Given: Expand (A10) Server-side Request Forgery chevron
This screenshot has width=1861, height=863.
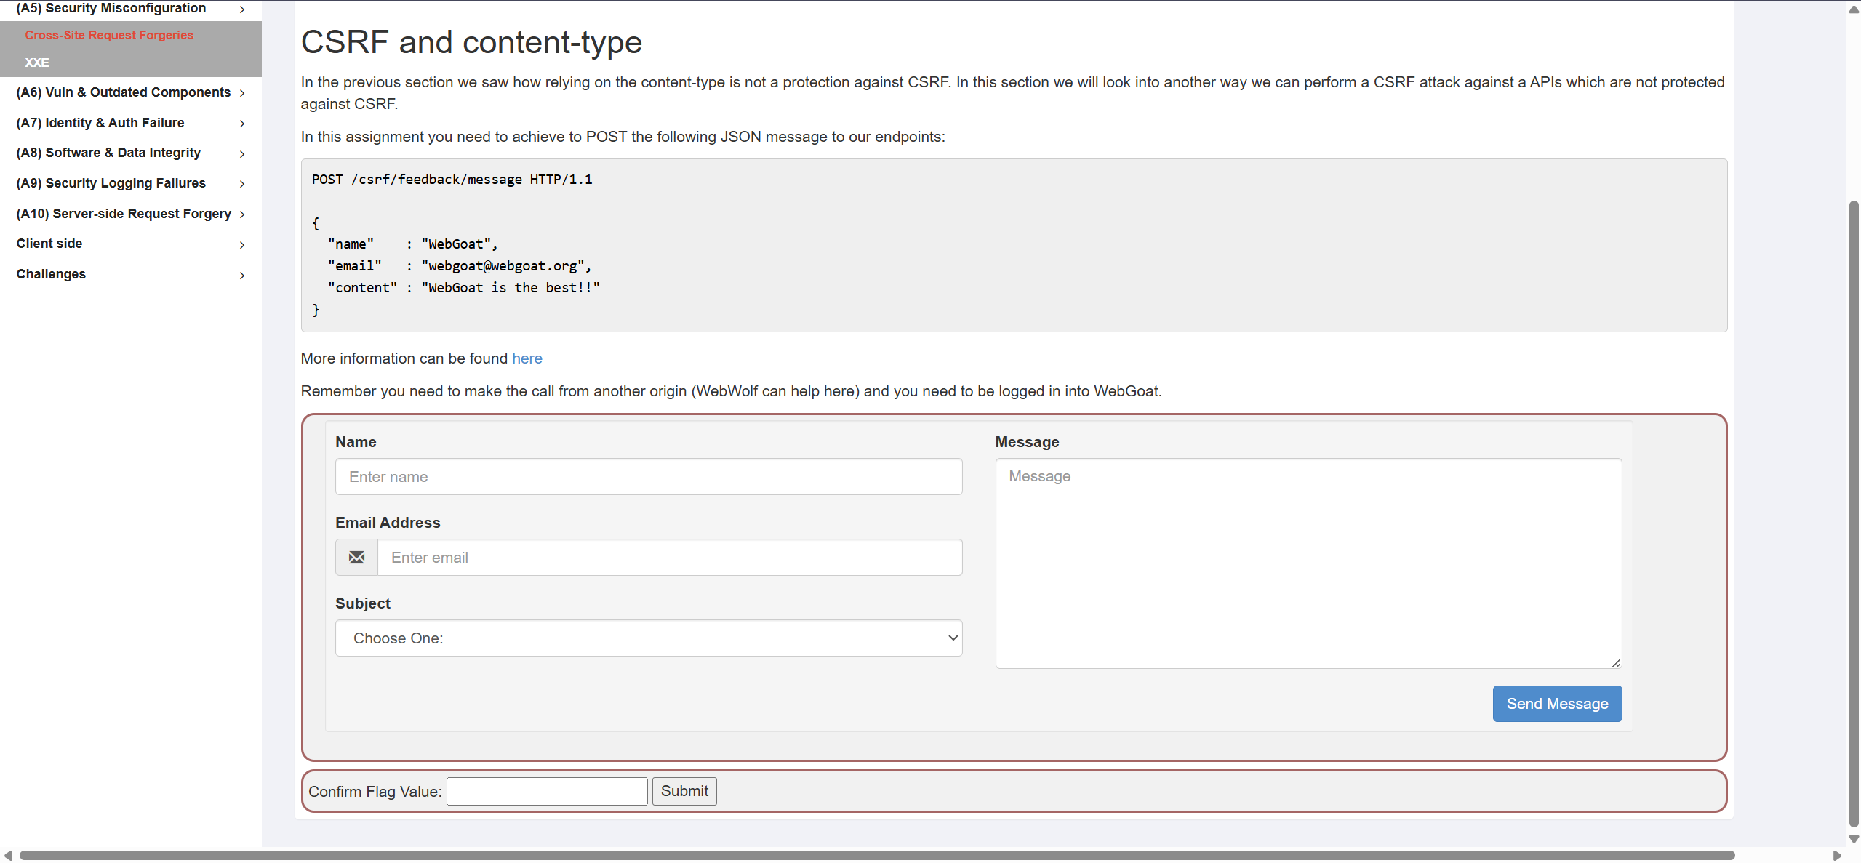Looking at the screenshot, I should pos(242,214).
